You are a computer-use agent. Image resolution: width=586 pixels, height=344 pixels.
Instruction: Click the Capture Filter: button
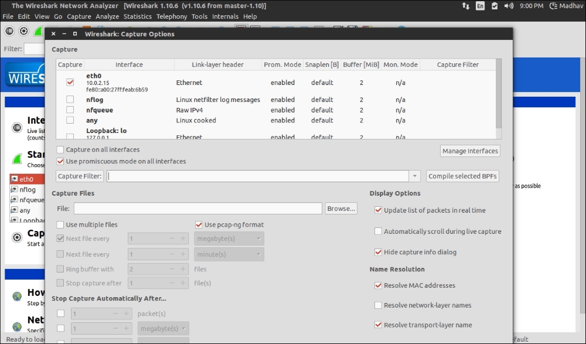(x=80, y=176)
